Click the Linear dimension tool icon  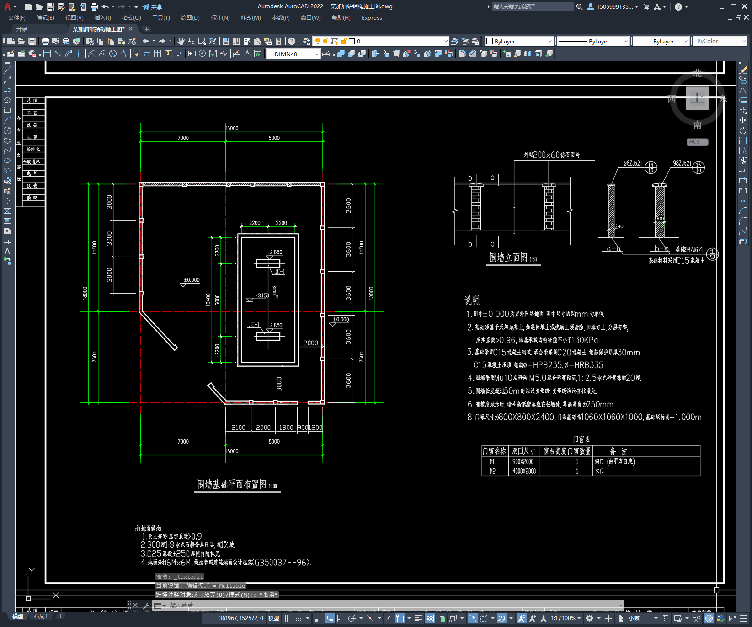[x=47, y=54]
